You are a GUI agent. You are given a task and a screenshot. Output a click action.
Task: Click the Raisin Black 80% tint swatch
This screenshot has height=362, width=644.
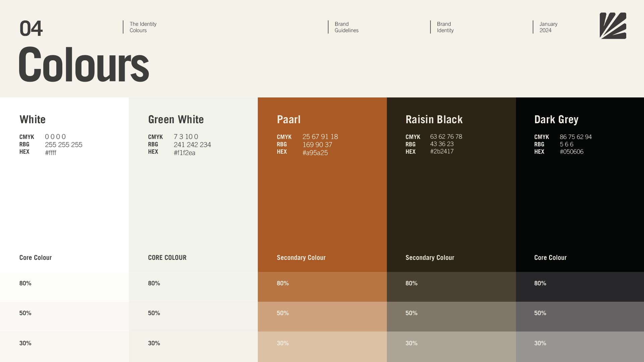(x=451, y=287)
